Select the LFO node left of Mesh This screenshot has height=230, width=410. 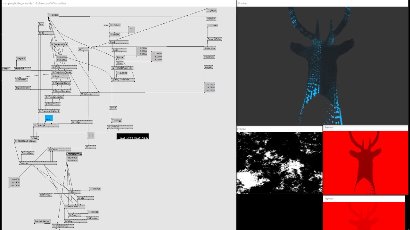84,50
